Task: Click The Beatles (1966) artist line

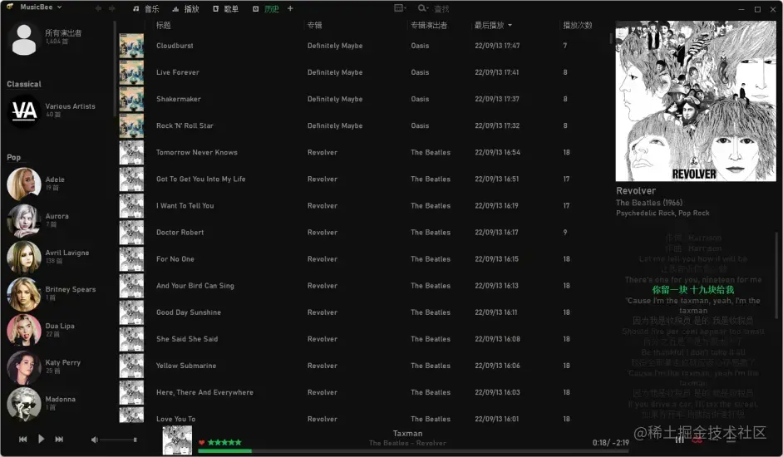Action: pos(649,203)
